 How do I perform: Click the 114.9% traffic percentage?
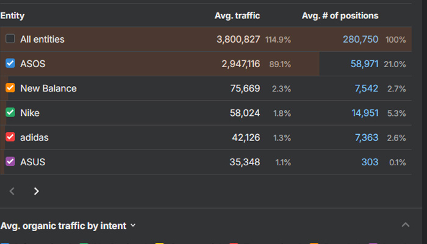click(278, 40)
